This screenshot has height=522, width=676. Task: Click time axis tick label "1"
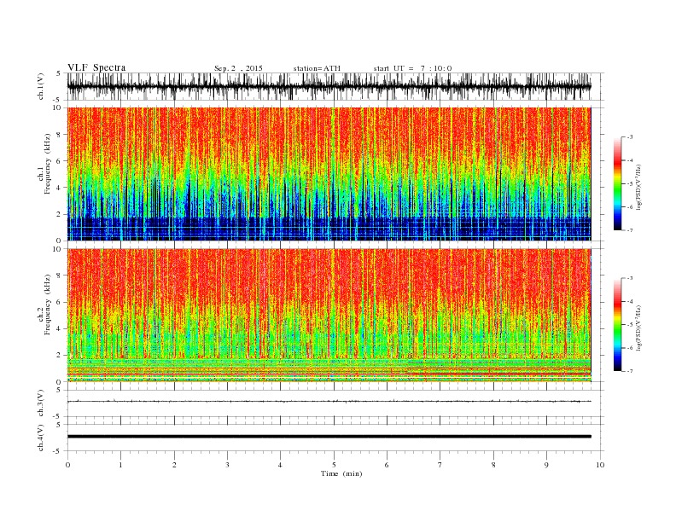tap(120, 465)
